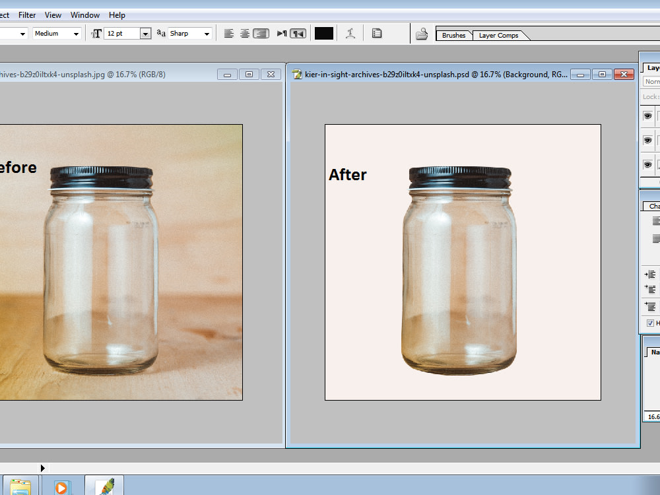Click the jar in the After image
The width and height of the screenshot is (660, 495).
(x=459, y=269)
